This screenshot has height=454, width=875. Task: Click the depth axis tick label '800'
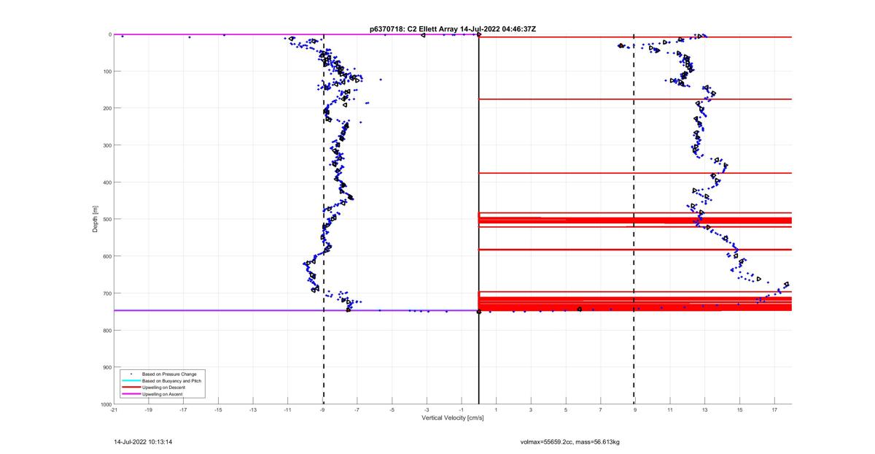click(x=106, y=330)
